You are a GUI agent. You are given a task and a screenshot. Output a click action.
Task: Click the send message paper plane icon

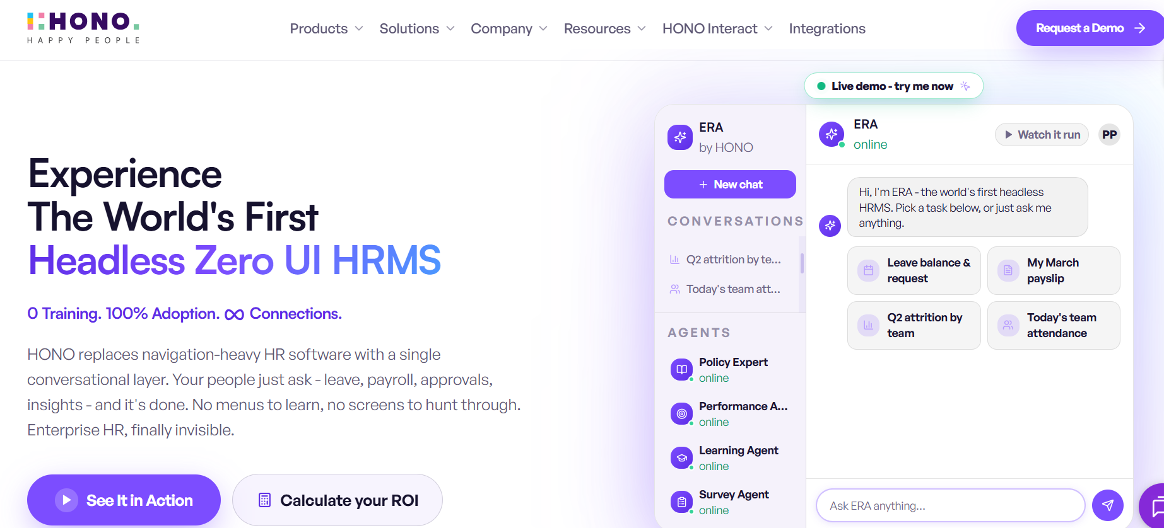[1108, 505]
